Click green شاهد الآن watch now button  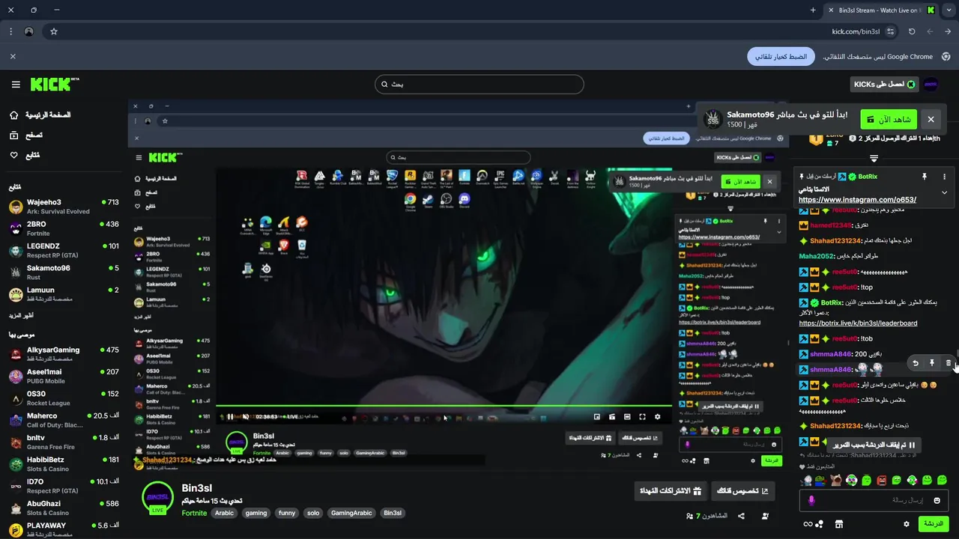click(x=889, y=119)
